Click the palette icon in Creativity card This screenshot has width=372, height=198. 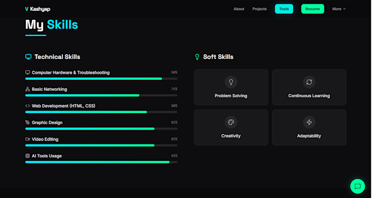coord(231,122)
